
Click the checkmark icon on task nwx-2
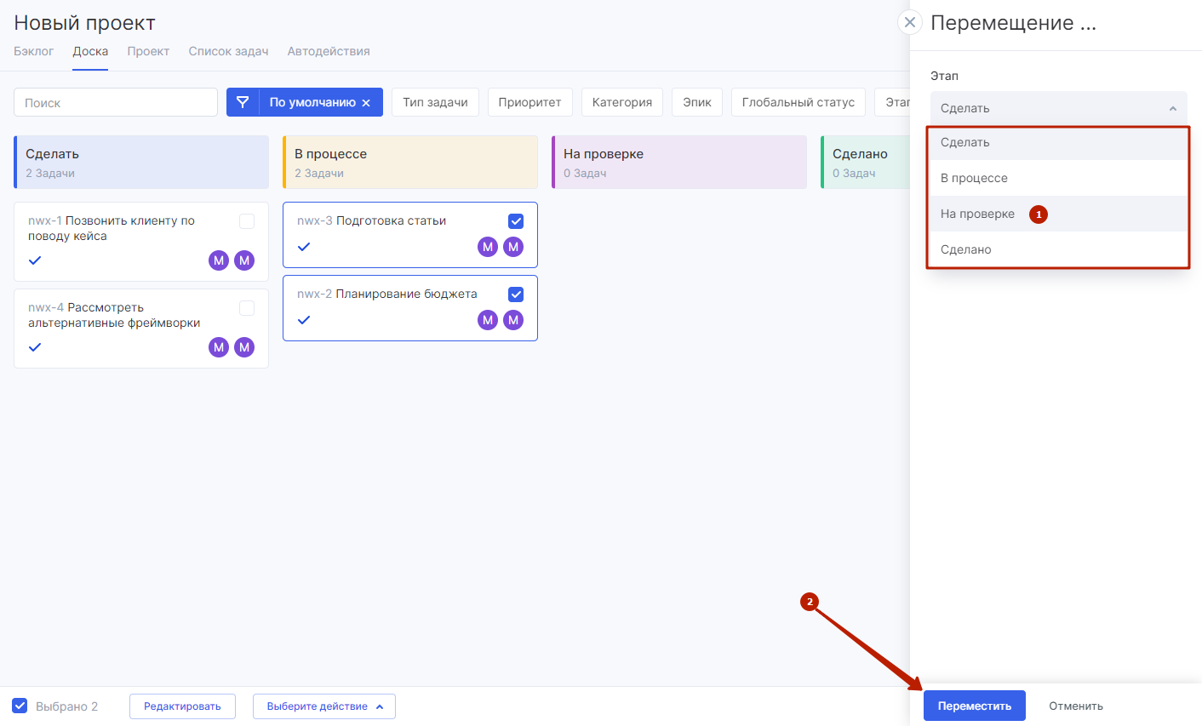tap(304, 320)
